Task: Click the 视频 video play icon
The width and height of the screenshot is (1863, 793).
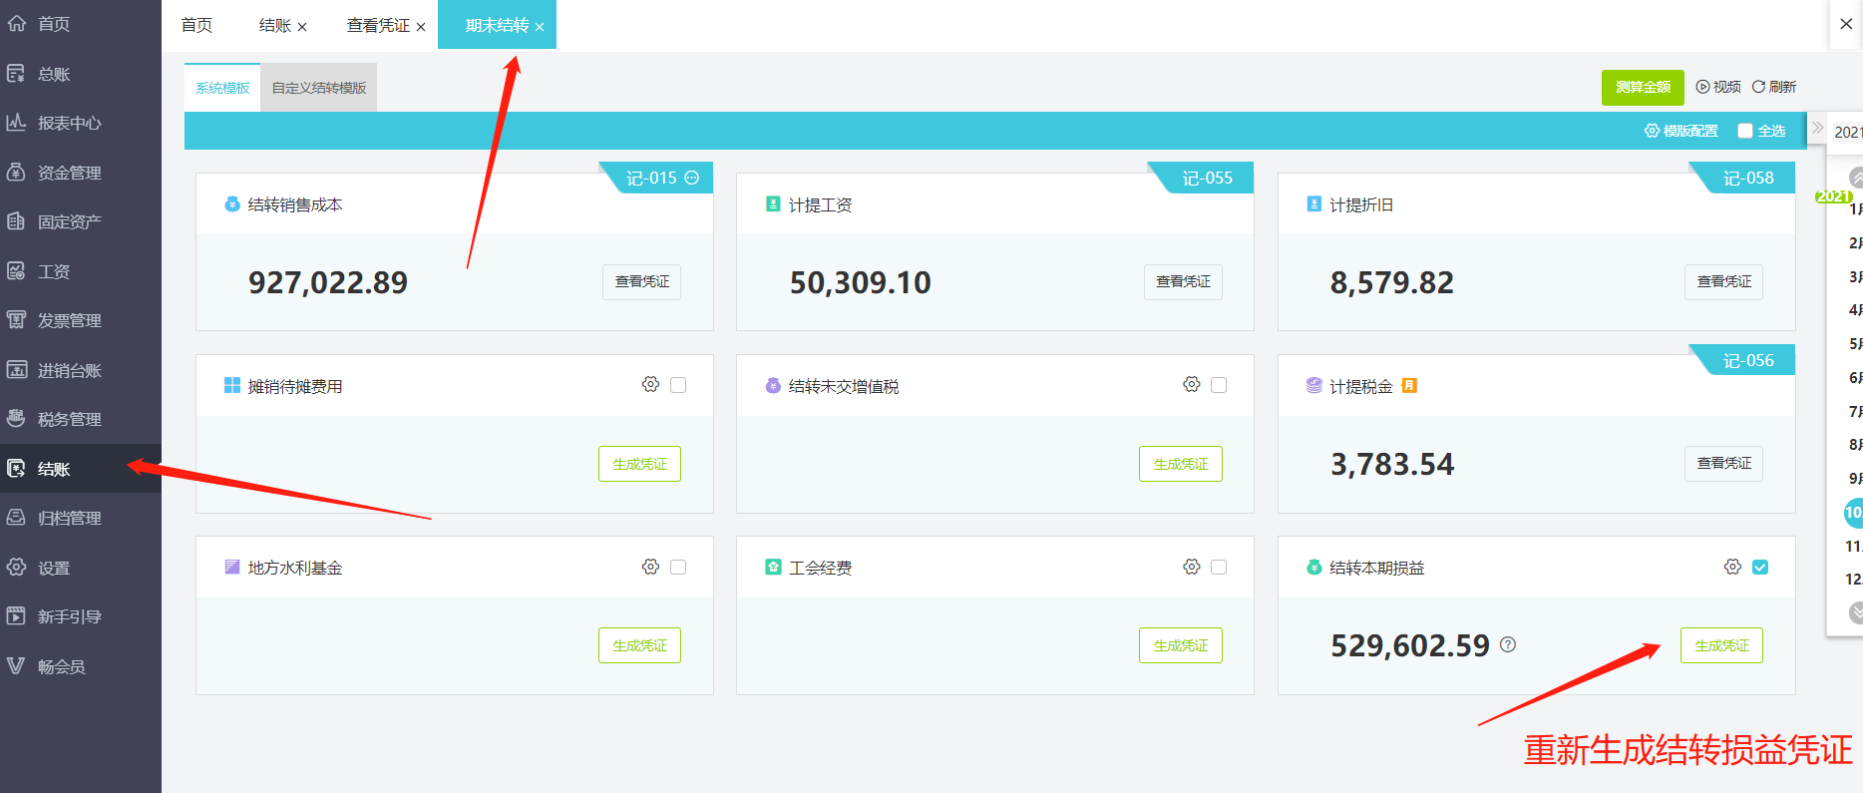Action: pos(1702,87)
